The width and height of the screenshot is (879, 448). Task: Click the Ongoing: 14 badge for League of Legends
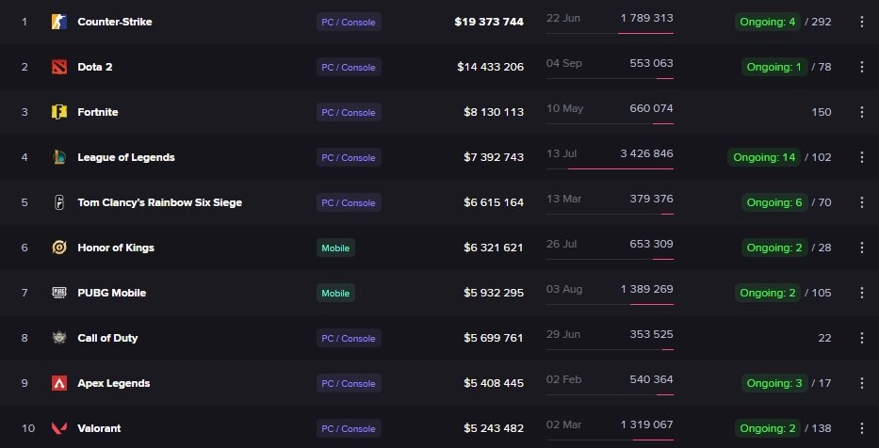click(766, 157)
